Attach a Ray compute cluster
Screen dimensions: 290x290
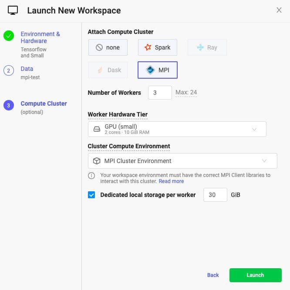click(x=207, y=47)
